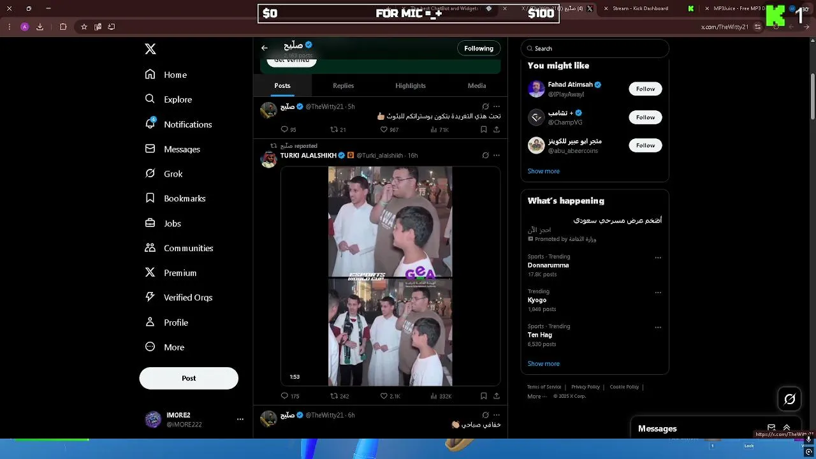Click Show more under What's happening
This screenshot has height=459, width=816.
[544, 363]
